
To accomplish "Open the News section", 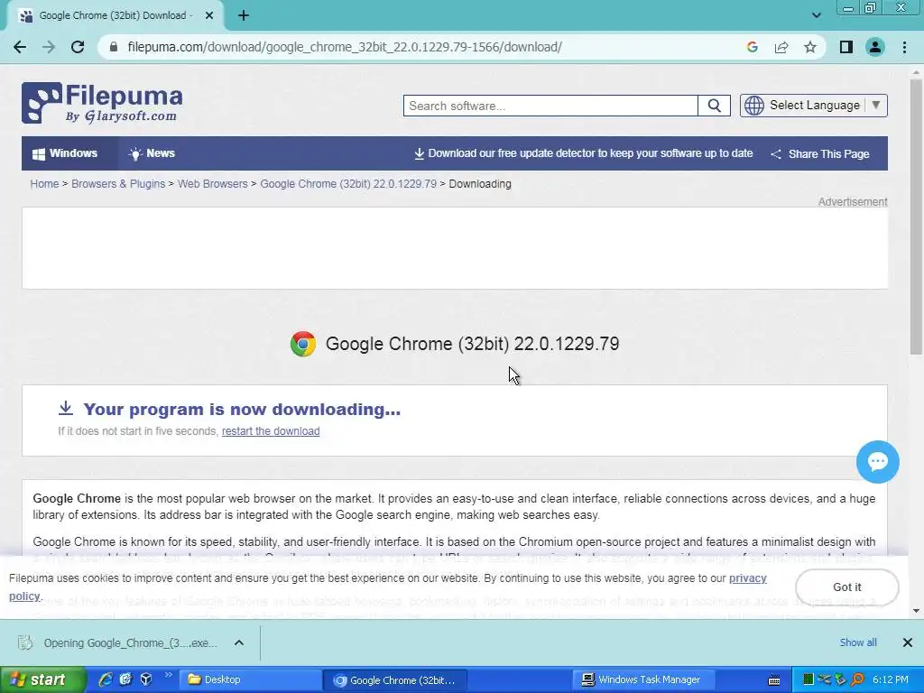I will (152, 153).
